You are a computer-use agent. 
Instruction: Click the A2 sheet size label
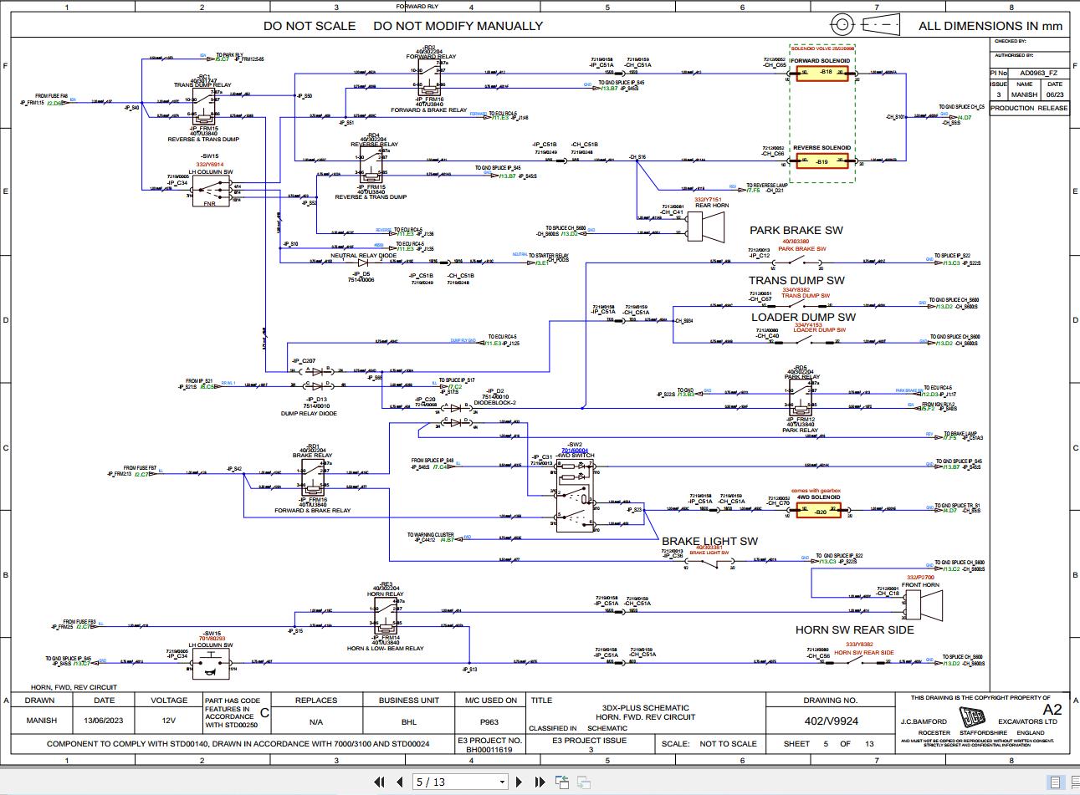(x=1052, y=709)
